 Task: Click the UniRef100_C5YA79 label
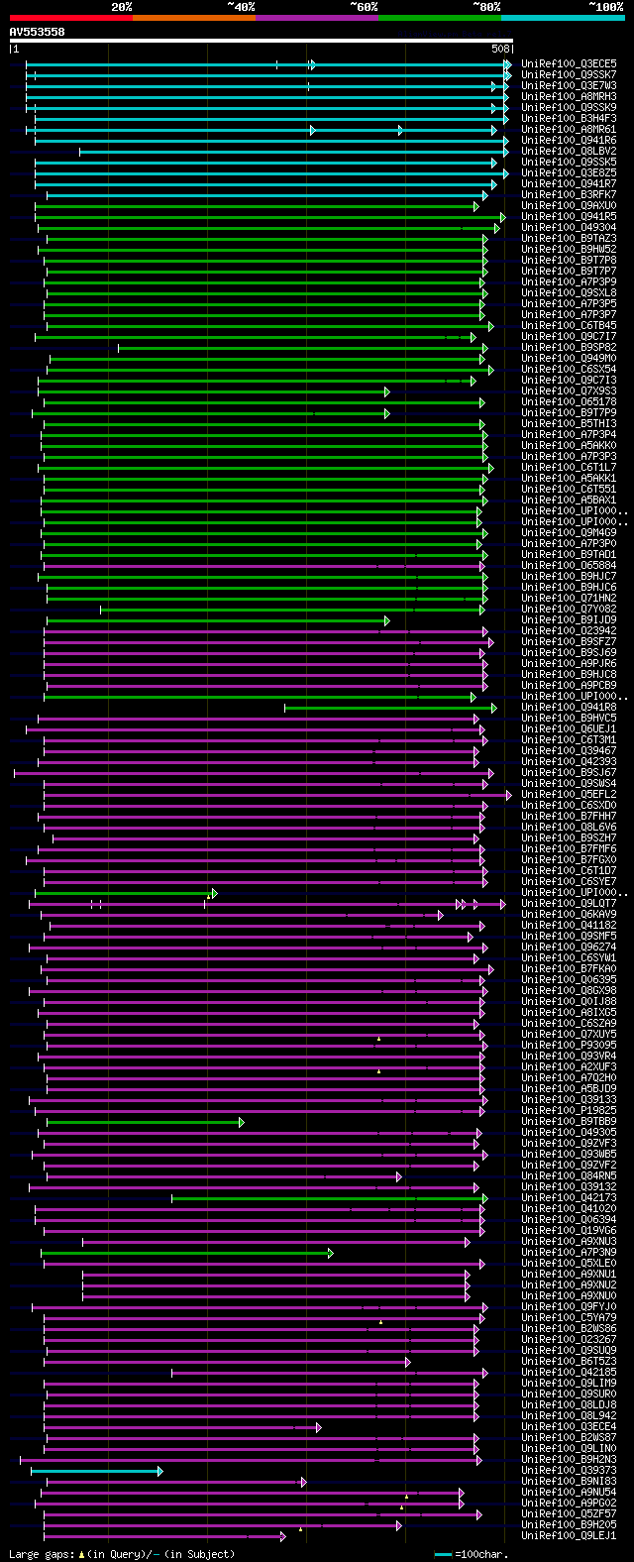coord(569,1318)
